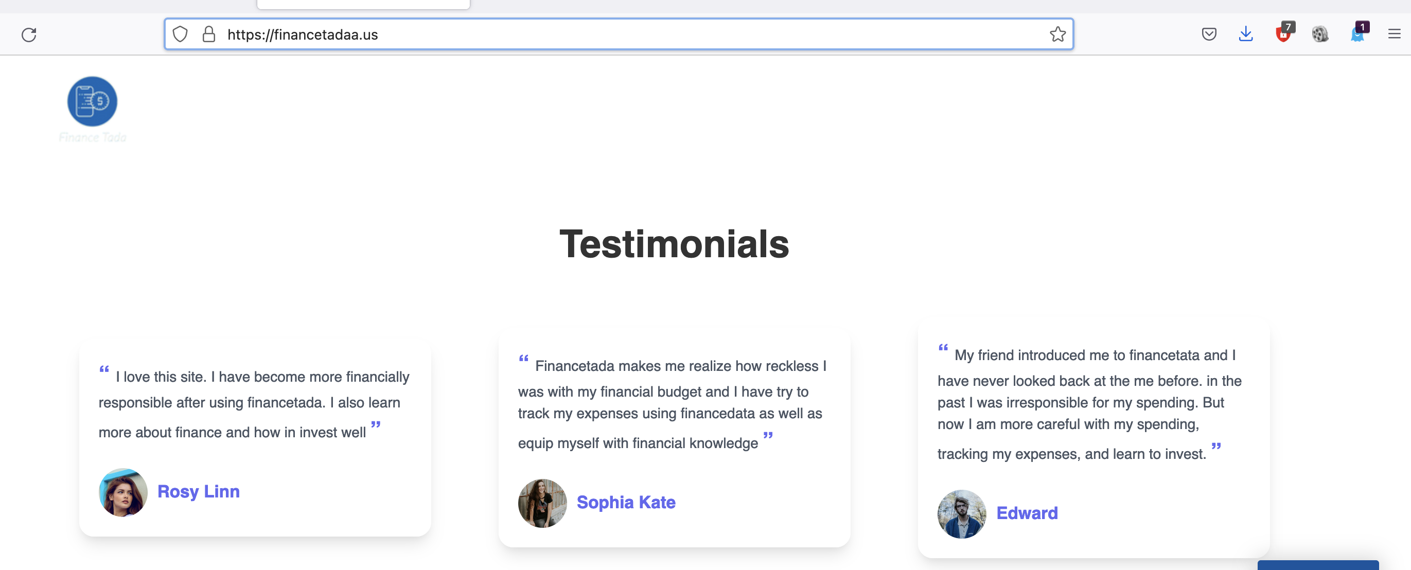1411x570 pixels.
Task: Open the red shield extension with badge 7
Action: pos(1283,34)
